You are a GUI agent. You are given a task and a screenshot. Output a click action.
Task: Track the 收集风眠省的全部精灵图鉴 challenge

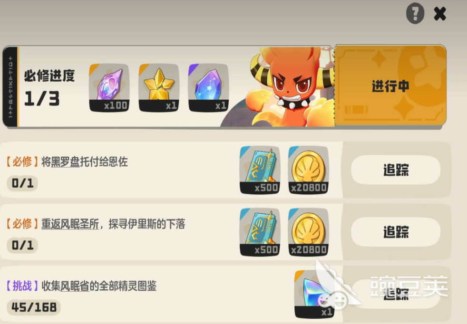click(x=396, y=294)
